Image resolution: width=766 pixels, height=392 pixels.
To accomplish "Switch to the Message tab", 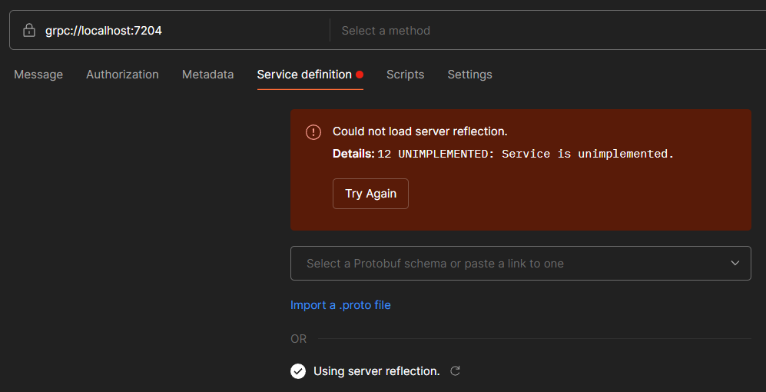I will (x=38, y=75).
